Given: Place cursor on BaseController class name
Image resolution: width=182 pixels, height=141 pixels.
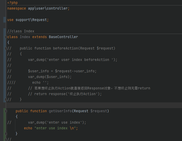Looking at the screenshot, I should (63, 37).
